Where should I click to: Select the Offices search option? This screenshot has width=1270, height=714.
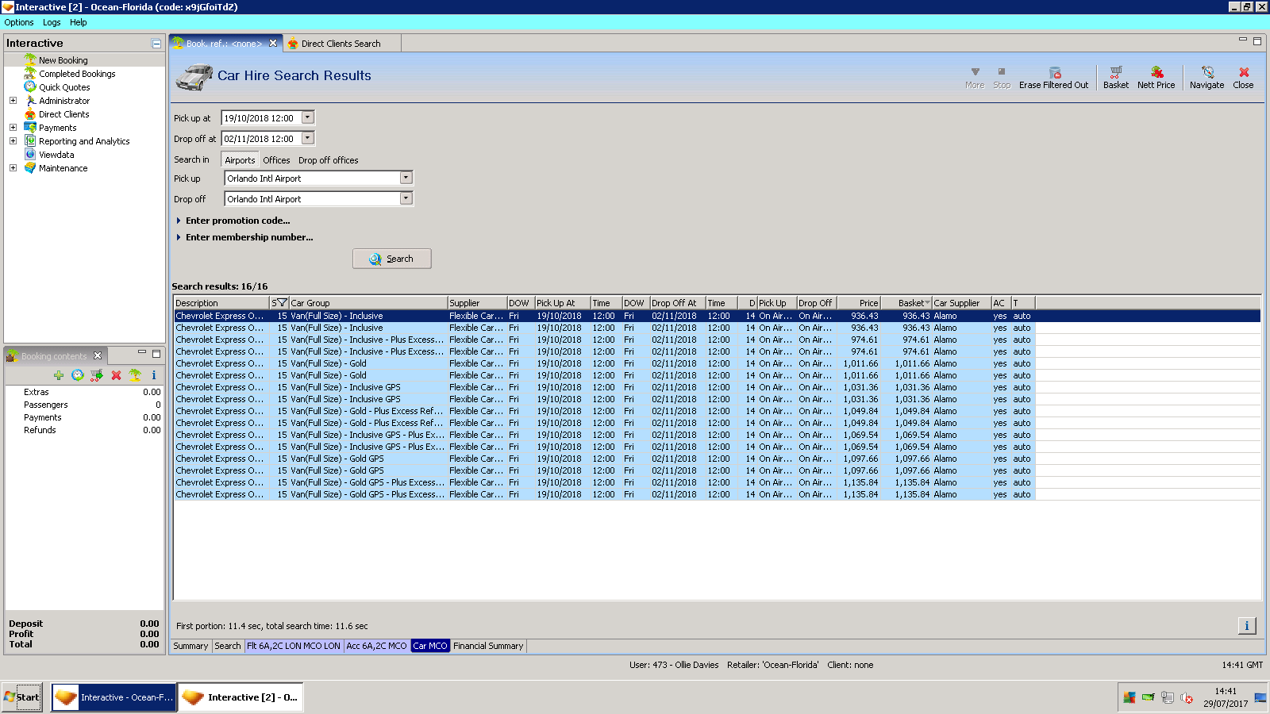point(276,160)
